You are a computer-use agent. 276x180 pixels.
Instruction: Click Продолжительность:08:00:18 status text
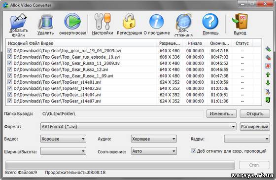(x=75, y=173)
